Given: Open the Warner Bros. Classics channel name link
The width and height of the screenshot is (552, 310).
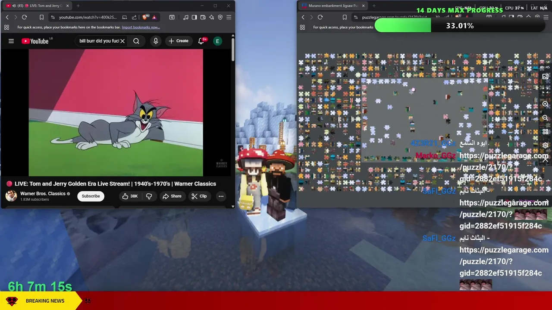Looking at the screenshot, I should pos(43,194).
